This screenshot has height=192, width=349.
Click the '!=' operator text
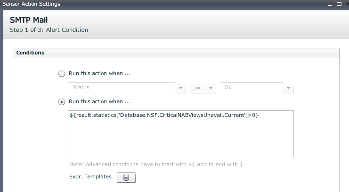(x=196, y=87)
